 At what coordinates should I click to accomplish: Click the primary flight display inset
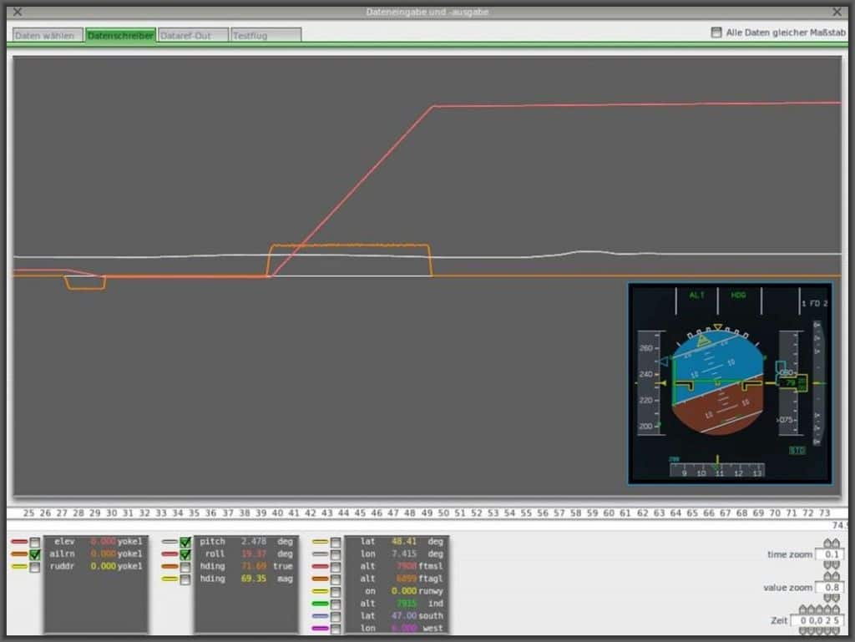730,383
